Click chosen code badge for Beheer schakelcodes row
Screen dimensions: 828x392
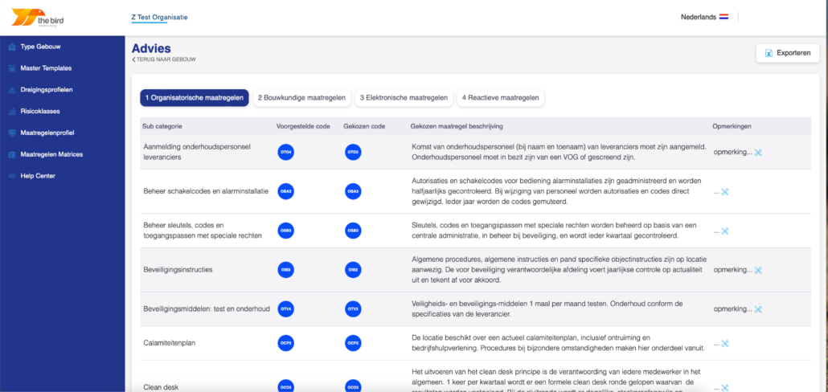(x=353, y=191)
